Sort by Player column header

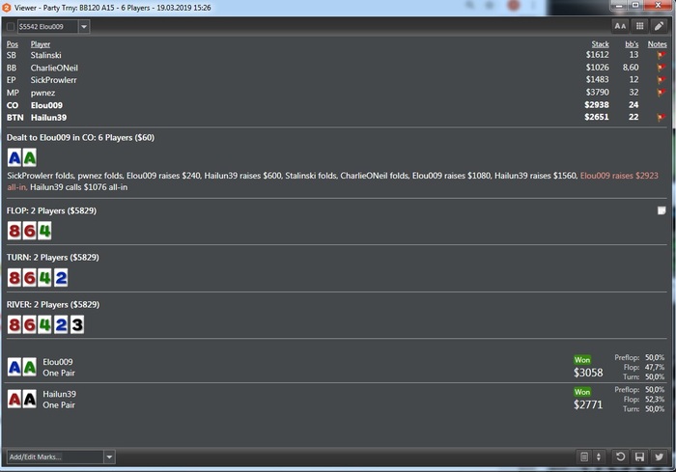click(x=41, y=44)
